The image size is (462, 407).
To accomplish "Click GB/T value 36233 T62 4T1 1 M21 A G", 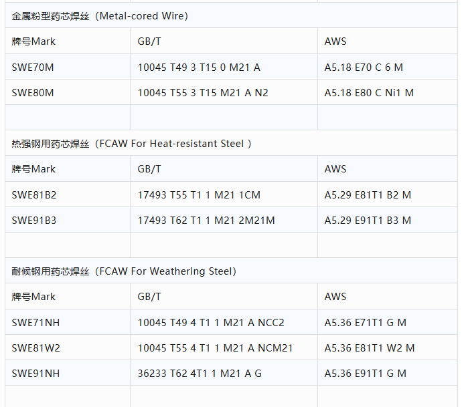I will (200, 374).
